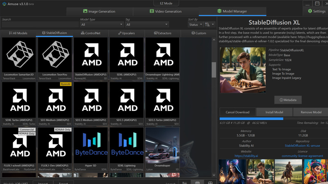Click the Commercial badge on FLUX.1-schnell
Viewport: 328px width, 184px height.
[x=27, y=130]
